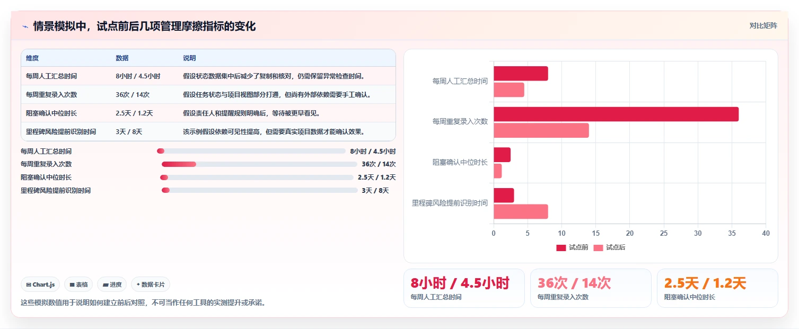The width and height of the screenshot is (799, 329).
Task: Click the 里程碑风险提前识别时间 progress bar
Action: pyautogui.click(x=260, y=190)
